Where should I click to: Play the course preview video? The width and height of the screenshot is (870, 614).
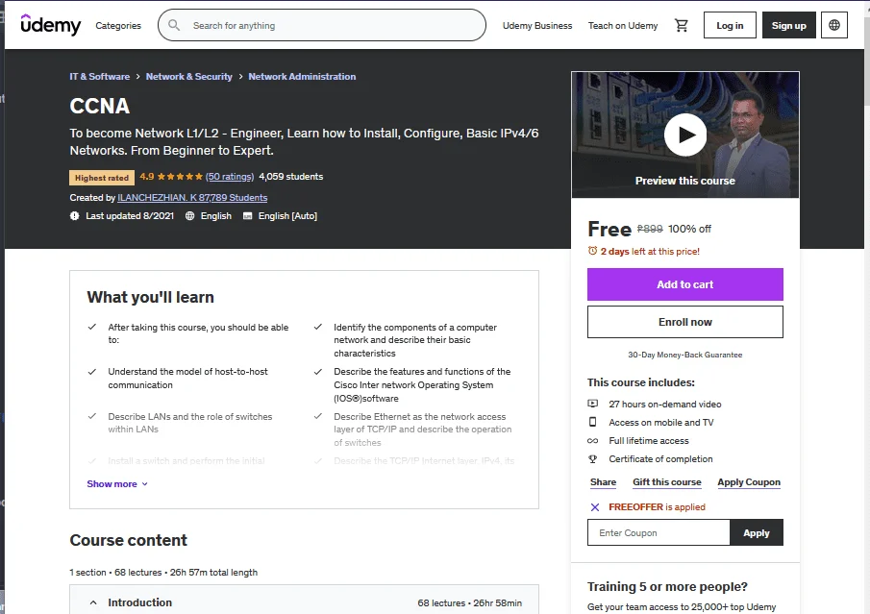pos(685,135)
